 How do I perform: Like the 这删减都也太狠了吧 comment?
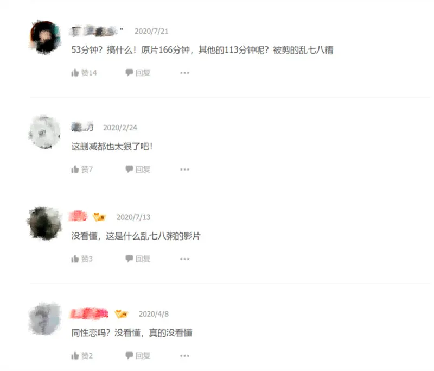82,169
